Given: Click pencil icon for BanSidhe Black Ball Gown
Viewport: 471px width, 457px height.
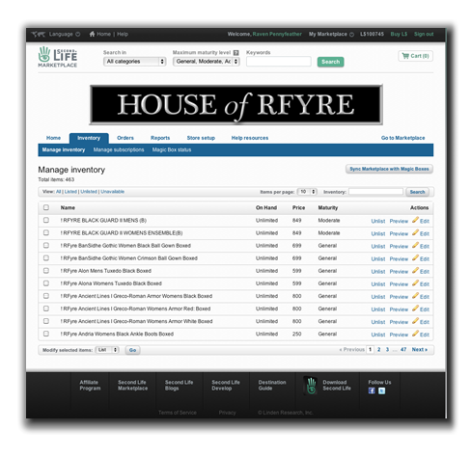Looking at the screenshot, I should tap(415, 245).
